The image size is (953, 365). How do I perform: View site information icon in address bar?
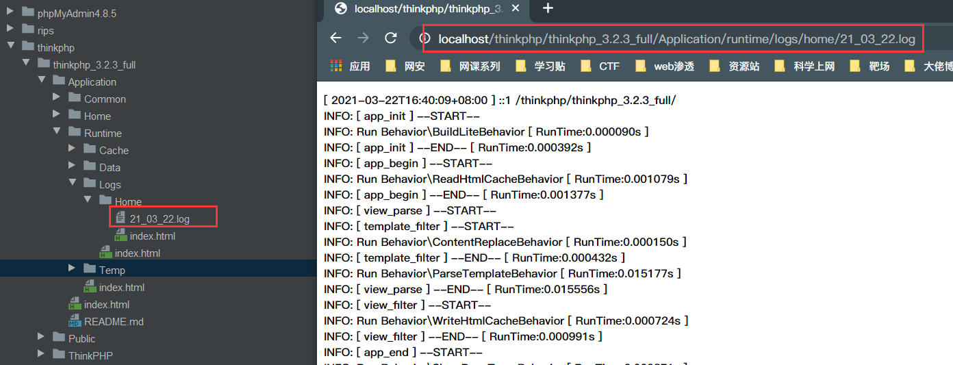[x=424, y=39]
